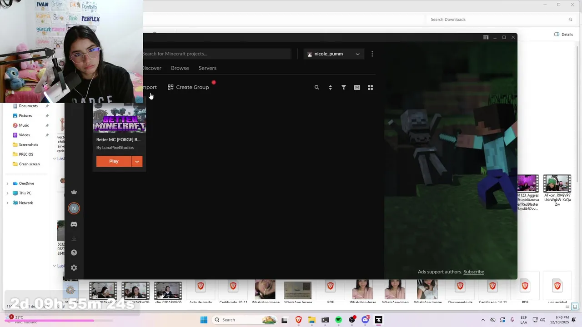The image size is (582, 327).
Task: Expand Network in Explorer tree
Action: pyautogui.click(x=7, y=203)
